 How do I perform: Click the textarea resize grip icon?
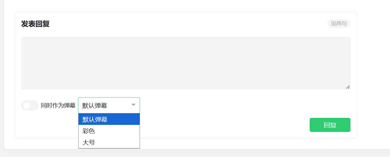tap(348, 87)
